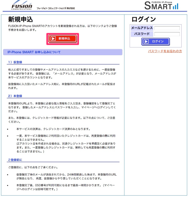The image size is (189, 197).
Task: Click bullet text starting 一度、本サービス登録時に
Action: [66, 144]
